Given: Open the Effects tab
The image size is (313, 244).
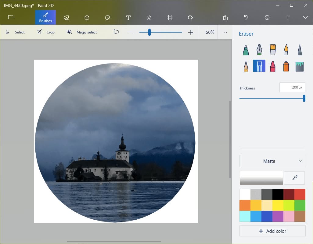Looking at the screenshot, I should coord(149,18).
